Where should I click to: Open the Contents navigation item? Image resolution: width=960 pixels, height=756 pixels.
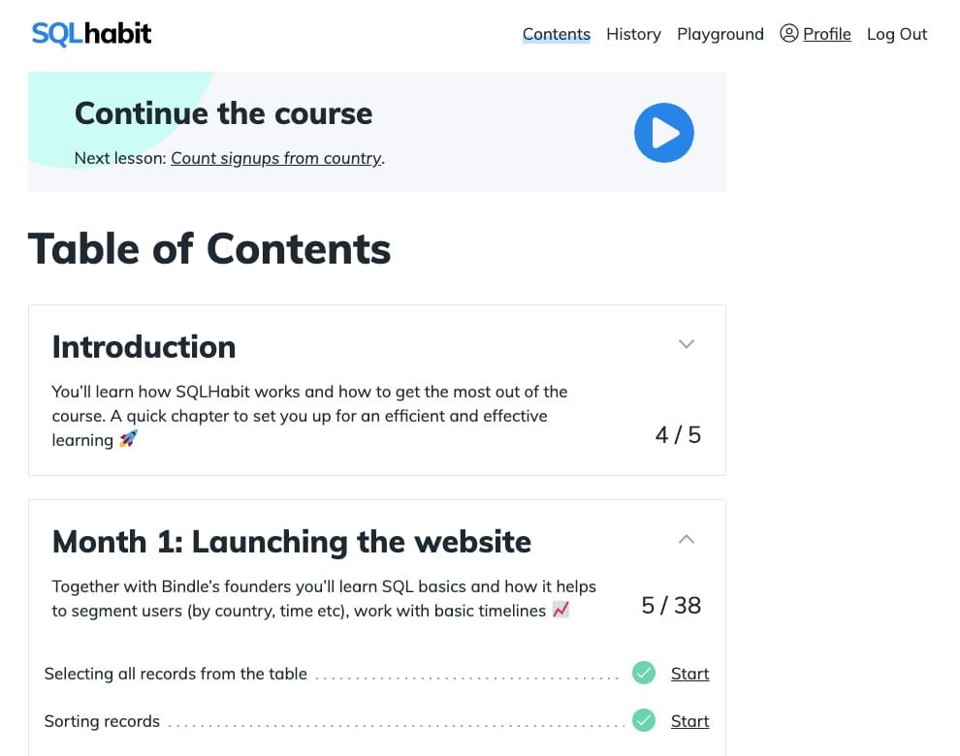point(556,34)
